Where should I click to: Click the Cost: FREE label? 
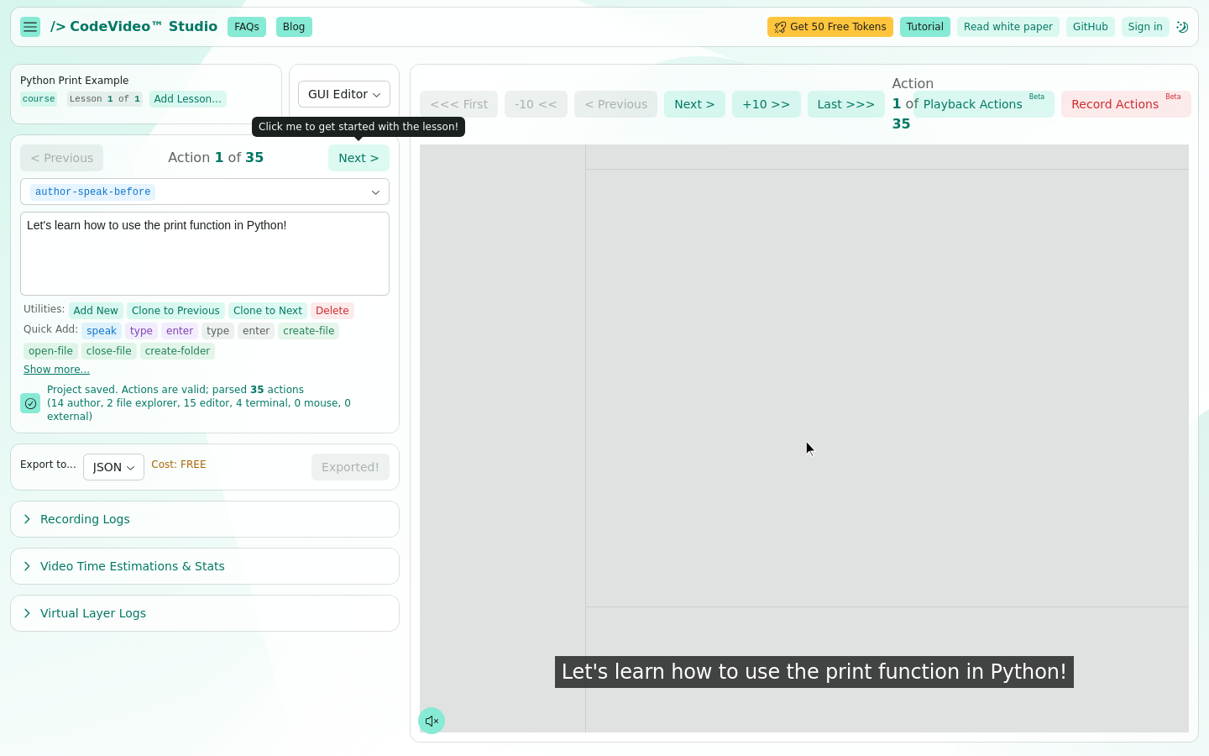(x=179, y=465)
